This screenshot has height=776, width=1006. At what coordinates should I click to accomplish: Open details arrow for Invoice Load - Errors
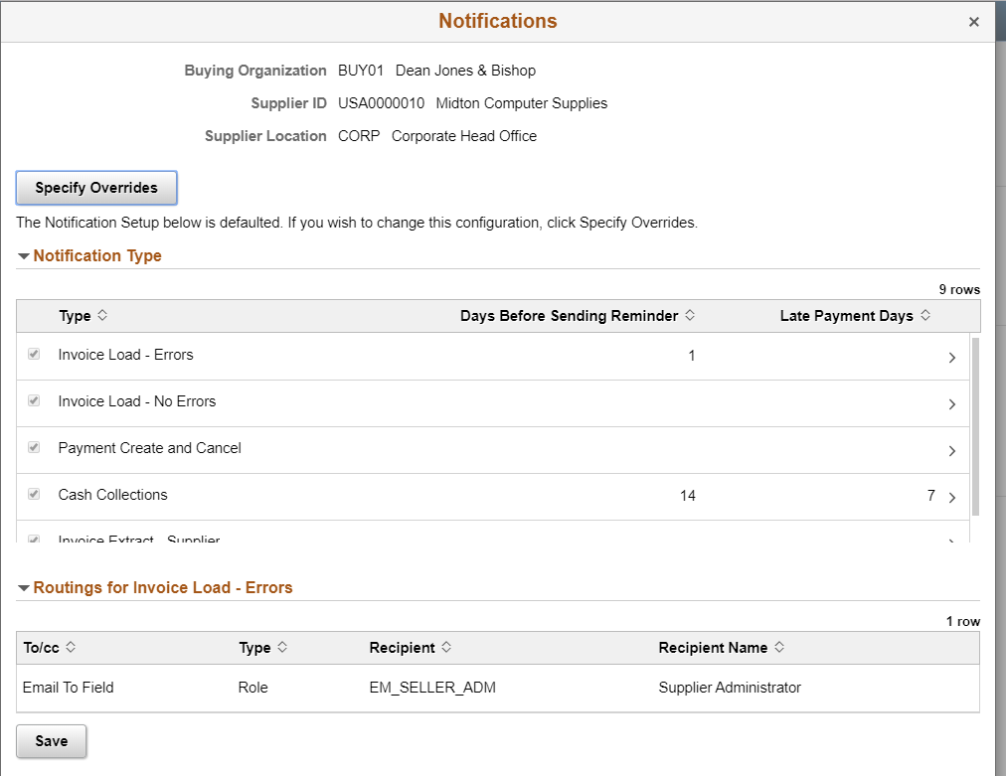(952, 358)
